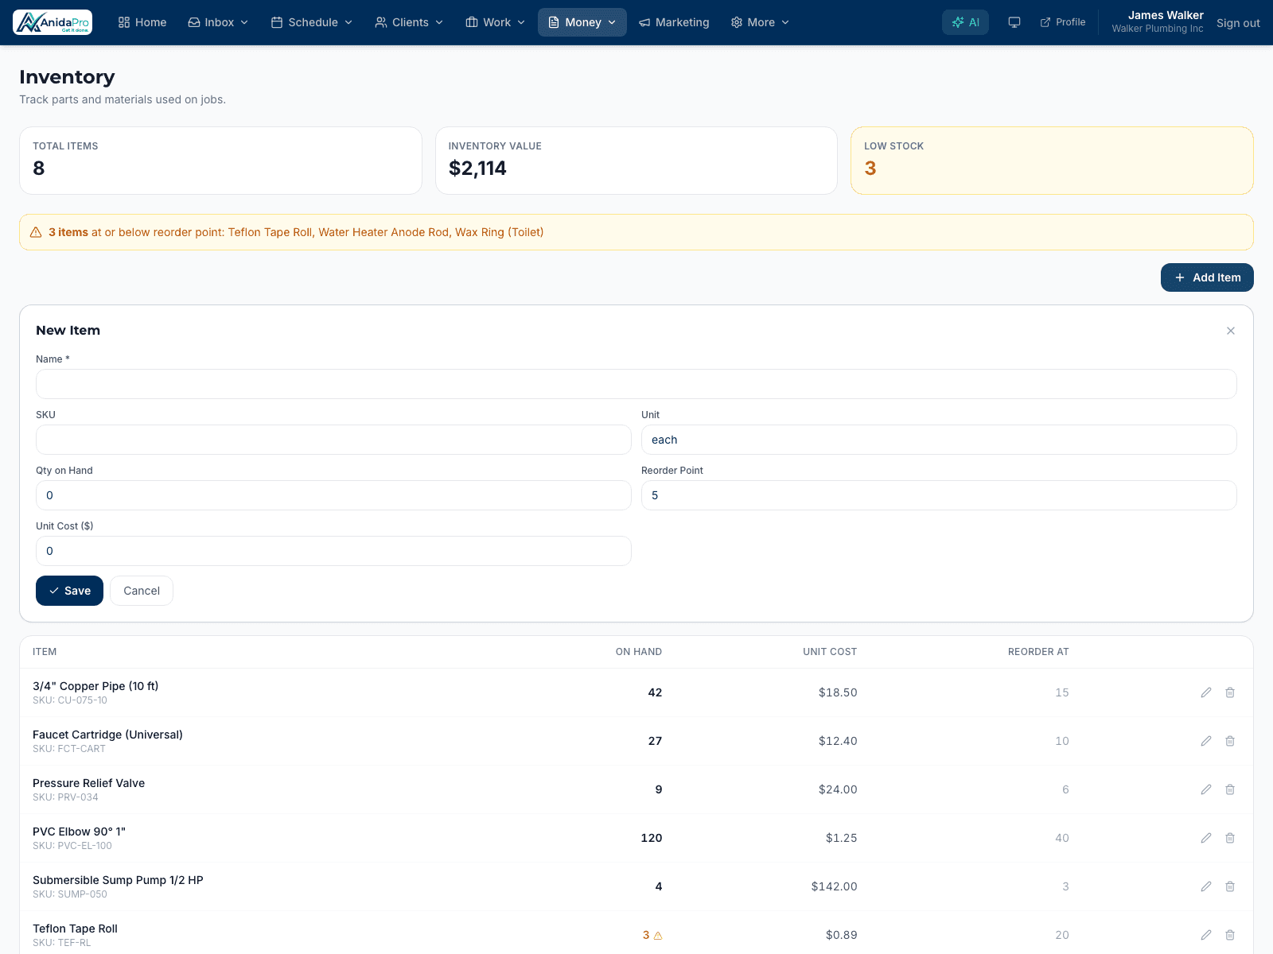The width and height of the screenshot is (1273, 954).
Task: Open the Clients dropdown
Action: click(409, 22)
